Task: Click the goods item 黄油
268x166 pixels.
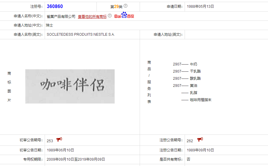Action: 194,86
